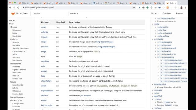Click the browser forward arrow

tap(14, 7)
